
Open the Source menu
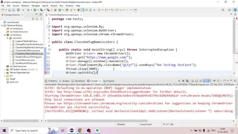point(16,6)
